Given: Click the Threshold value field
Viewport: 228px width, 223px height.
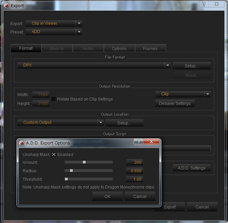Looking at the screenshot, I should click(x=134, y=179).
